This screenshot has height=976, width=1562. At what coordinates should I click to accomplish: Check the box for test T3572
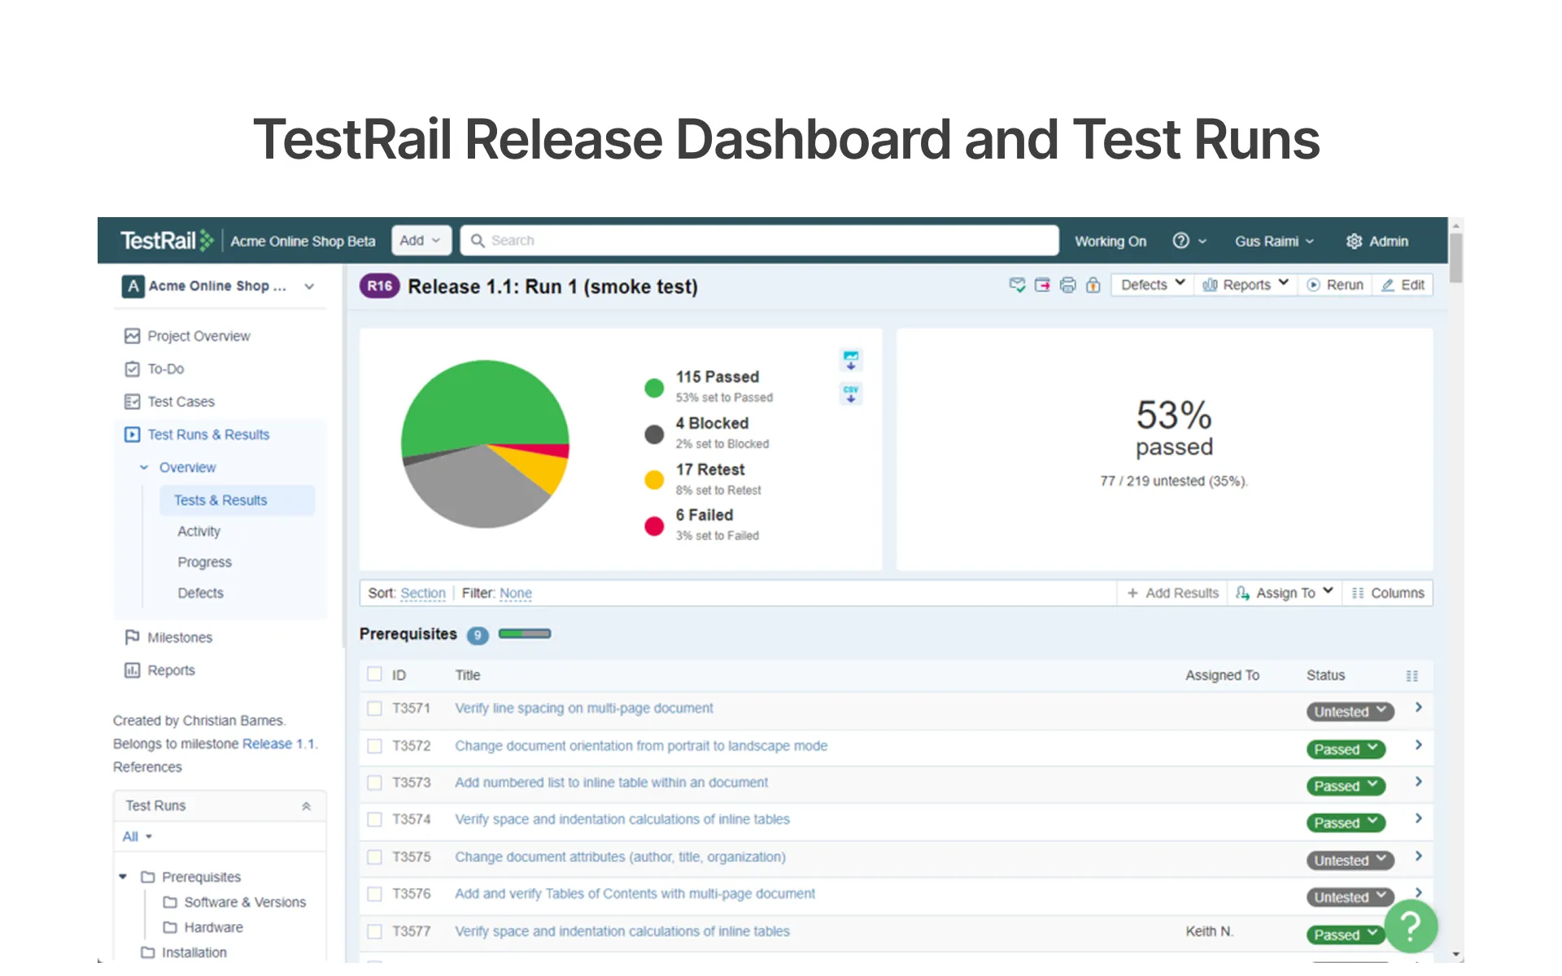coord(374,746)
